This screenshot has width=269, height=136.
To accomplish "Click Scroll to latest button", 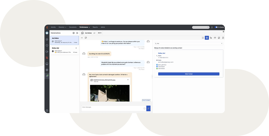I will (146, 100).
